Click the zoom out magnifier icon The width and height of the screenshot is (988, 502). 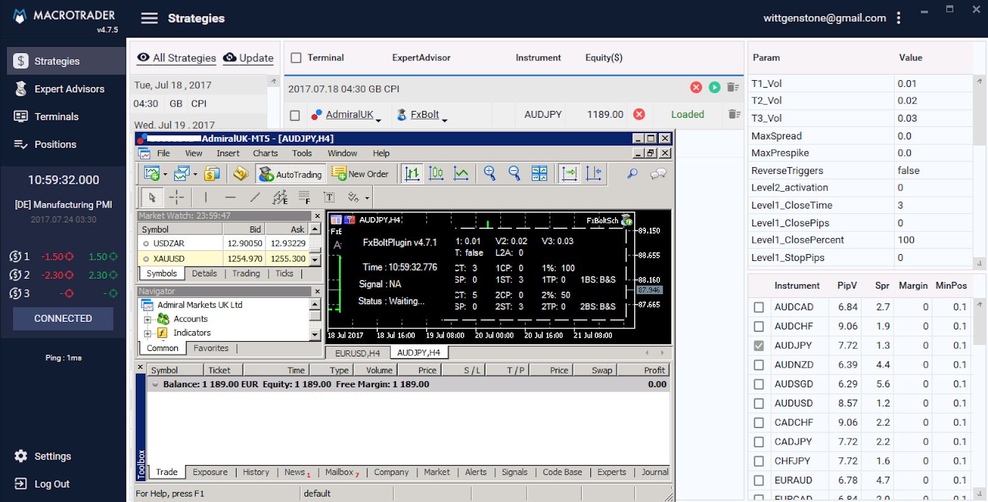click(x=514, y=174)
